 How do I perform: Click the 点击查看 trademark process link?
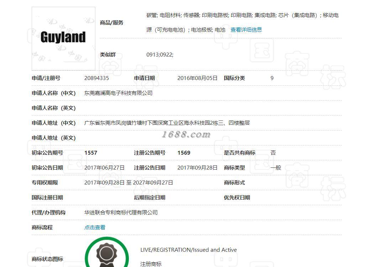95,228
